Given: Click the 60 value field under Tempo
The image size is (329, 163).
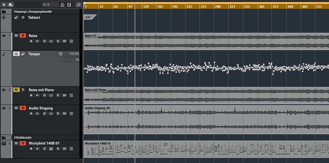Looking at the screenshot, I should [x=72, y=60].
